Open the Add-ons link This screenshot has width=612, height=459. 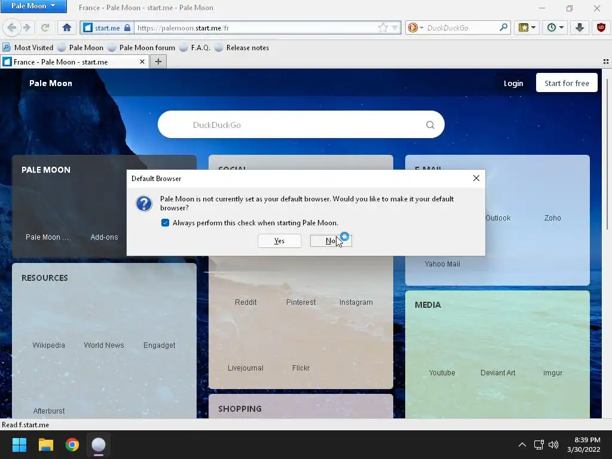click(x=104, y=237)
